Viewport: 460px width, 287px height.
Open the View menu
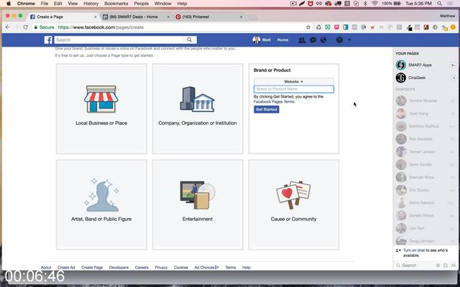click(73, 4)
